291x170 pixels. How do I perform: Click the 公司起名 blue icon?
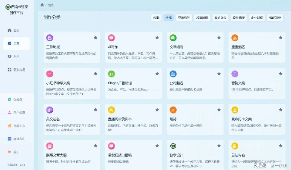pos(173,74)
